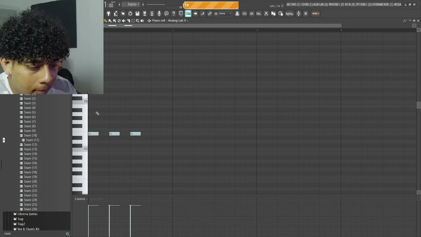421x237 pixels.
Task: Click the Paste clipboard shortcut icon
Action: tap(281, 13)
